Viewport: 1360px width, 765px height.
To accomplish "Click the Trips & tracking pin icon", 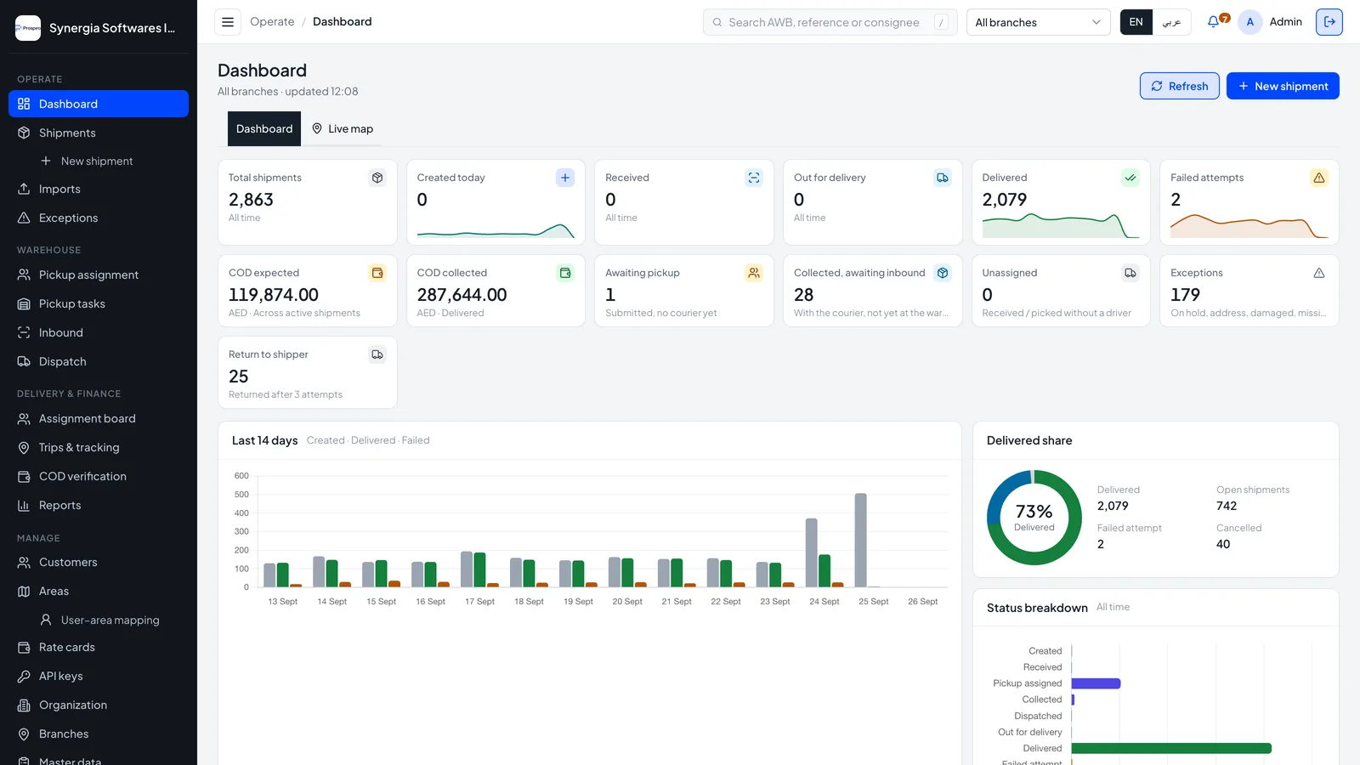I will click(24, 447).
